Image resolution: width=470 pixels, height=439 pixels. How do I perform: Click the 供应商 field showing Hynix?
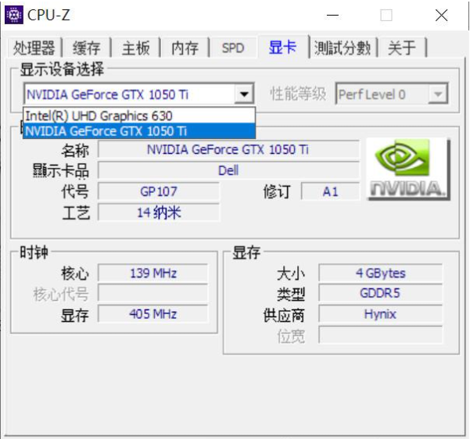pyautogui.click(x=380, y=314)
